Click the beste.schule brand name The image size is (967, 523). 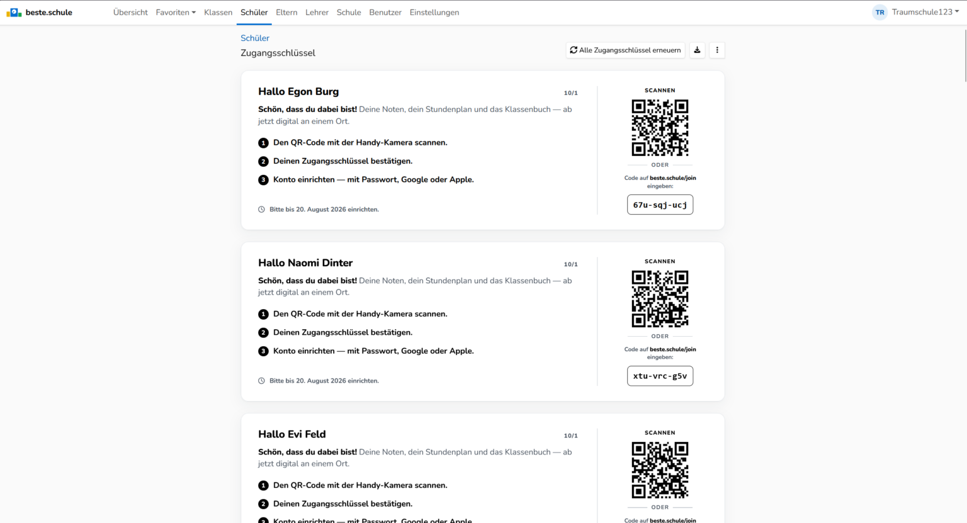[x=49, y=12]
